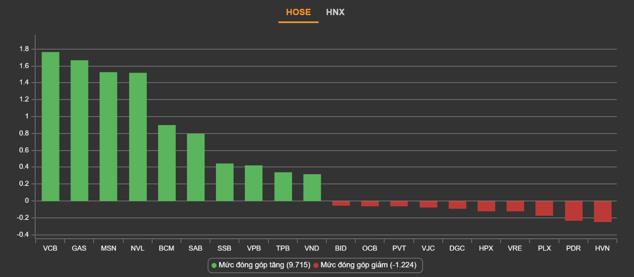Select the BCM bar

tap(166, 163)
